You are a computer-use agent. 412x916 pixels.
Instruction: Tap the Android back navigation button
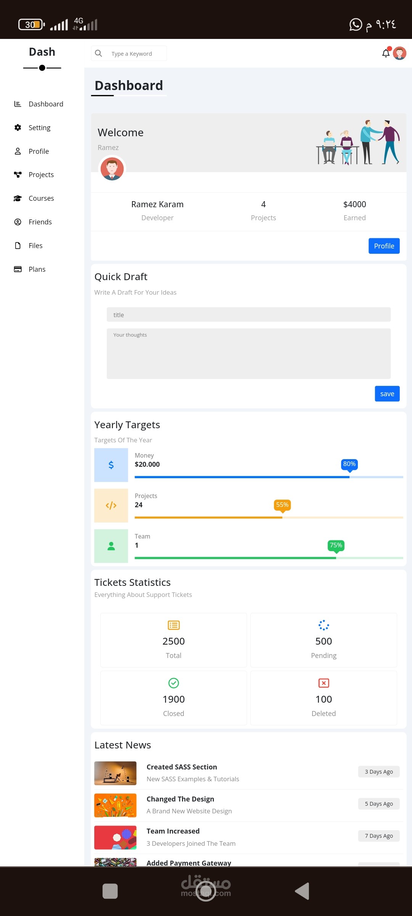click(302, 891)
